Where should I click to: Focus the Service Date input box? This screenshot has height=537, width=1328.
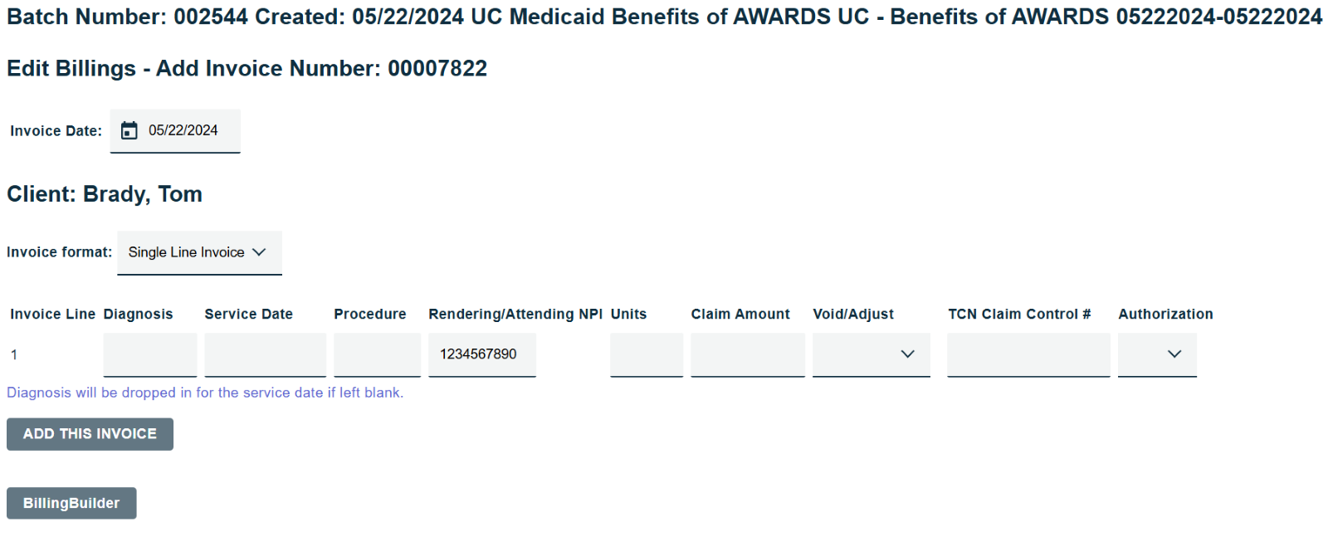[265, 354]
